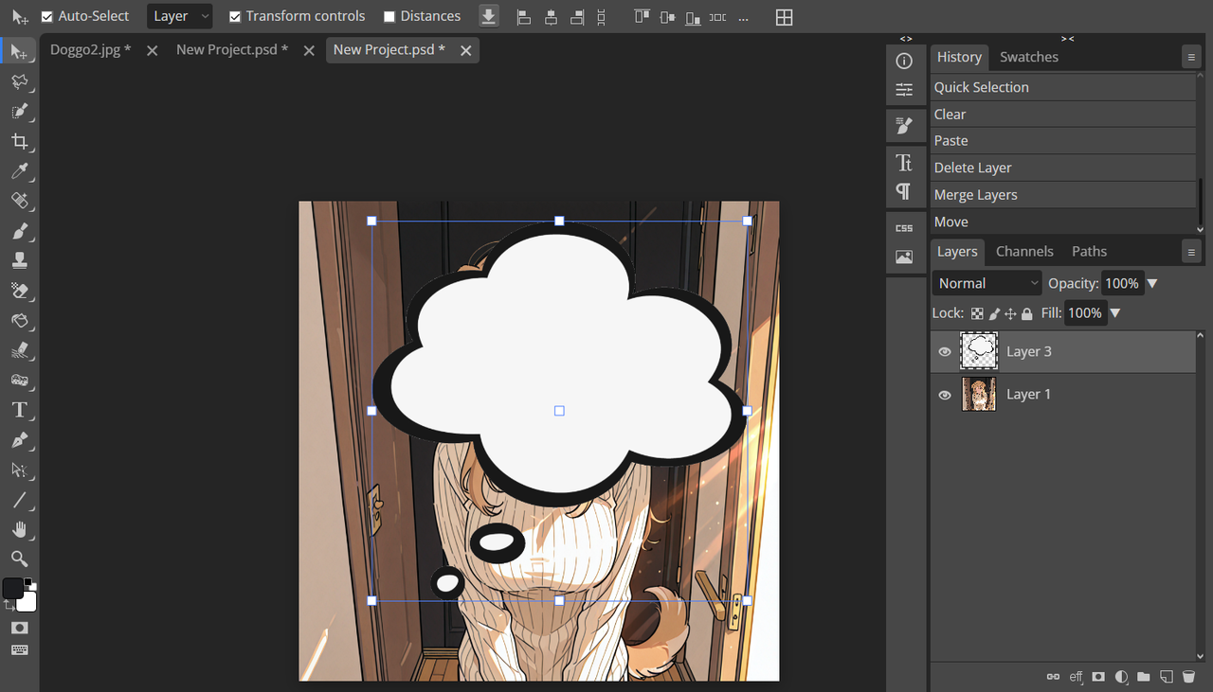Show more align options (three dots)

pos(742,17)
